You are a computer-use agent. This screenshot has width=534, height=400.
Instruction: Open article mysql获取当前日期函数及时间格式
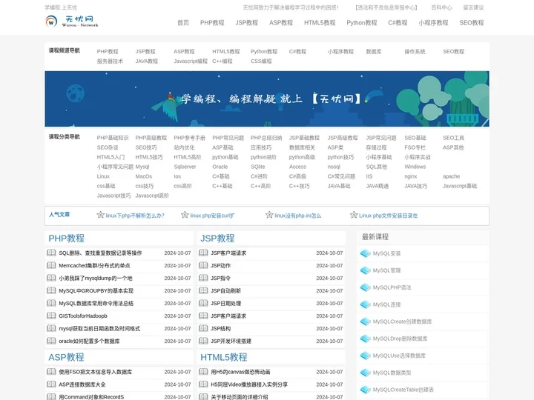pos(99,329)
